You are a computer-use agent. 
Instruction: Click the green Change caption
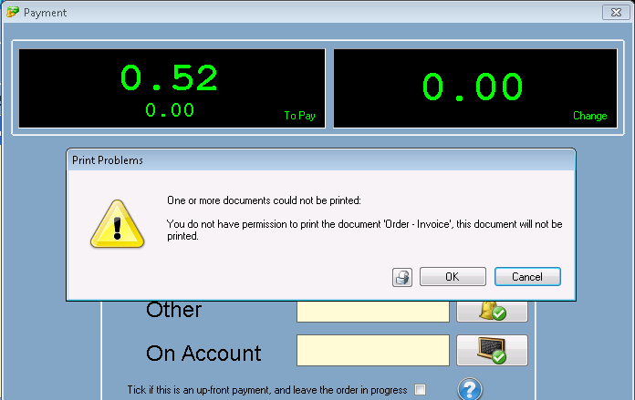click(589, 116)
